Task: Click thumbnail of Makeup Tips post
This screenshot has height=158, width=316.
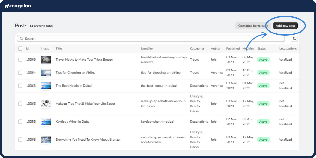Action: pos(46,104)
